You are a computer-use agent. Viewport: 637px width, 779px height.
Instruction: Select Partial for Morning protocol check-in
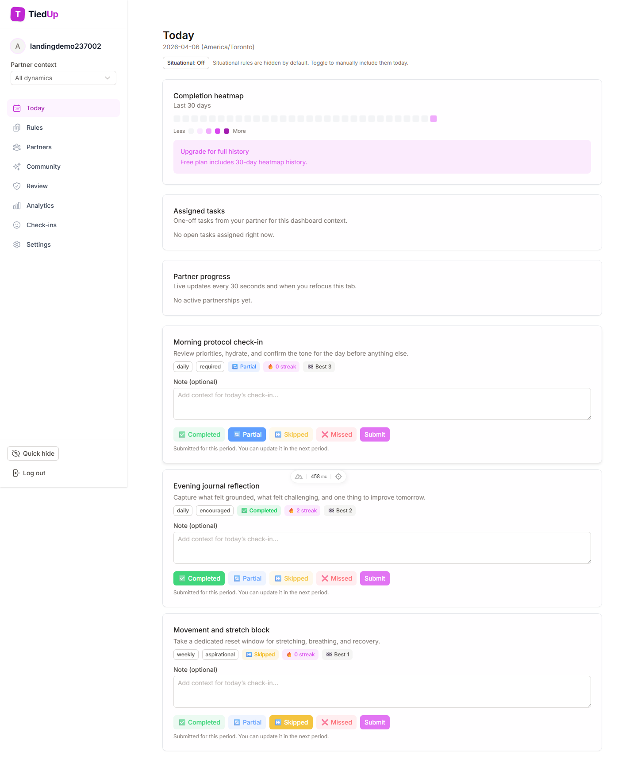(247, 434)
